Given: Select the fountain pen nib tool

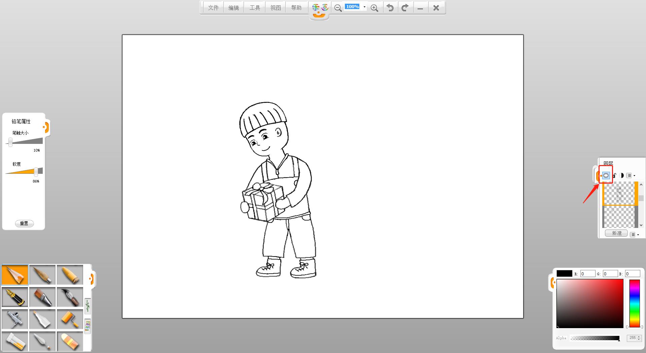Looking at the screenshot, I should coord(15,297).
